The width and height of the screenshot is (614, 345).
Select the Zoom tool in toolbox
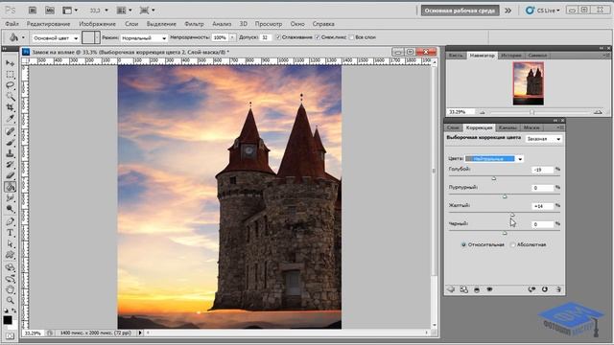click(x=10, y=300)
